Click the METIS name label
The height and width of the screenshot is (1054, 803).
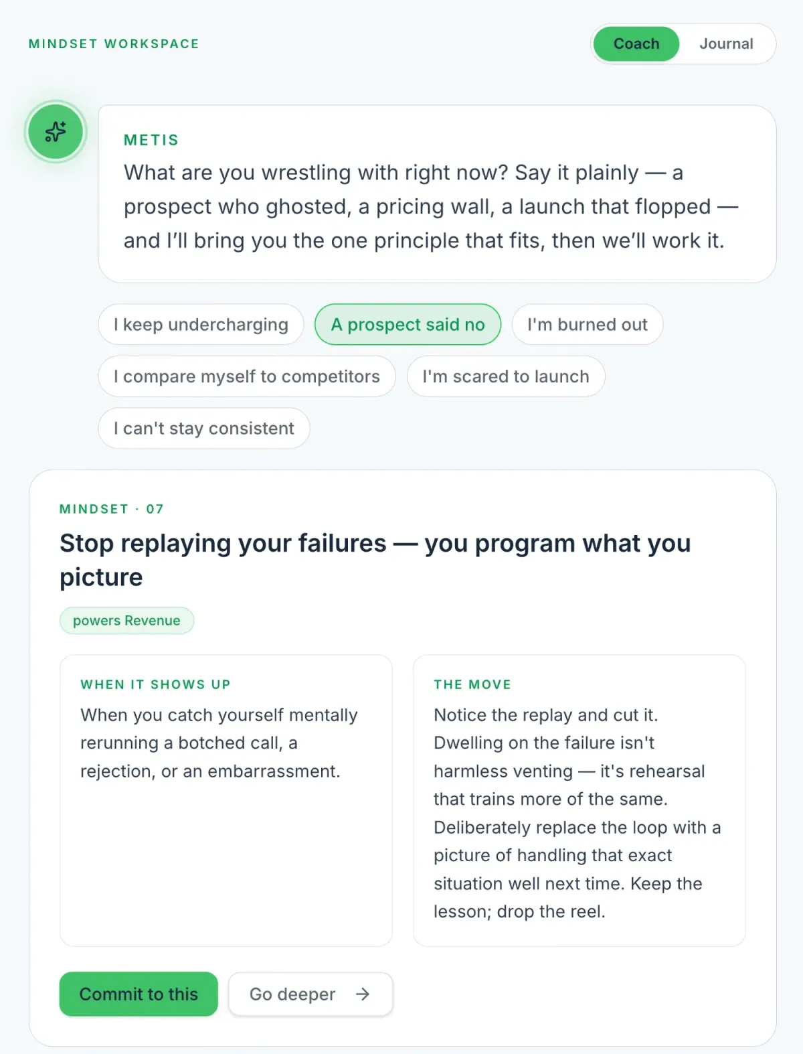[x=151, y=140]
